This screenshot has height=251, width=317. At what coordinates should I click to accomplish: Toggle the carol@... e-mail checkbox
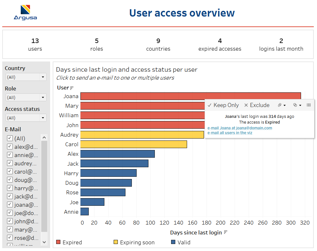[x=10, y=171]
